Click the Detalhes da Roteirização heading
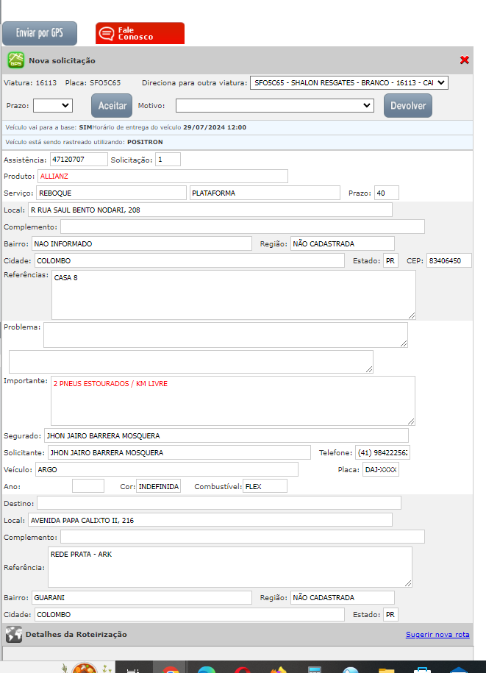 click(76, 634)
